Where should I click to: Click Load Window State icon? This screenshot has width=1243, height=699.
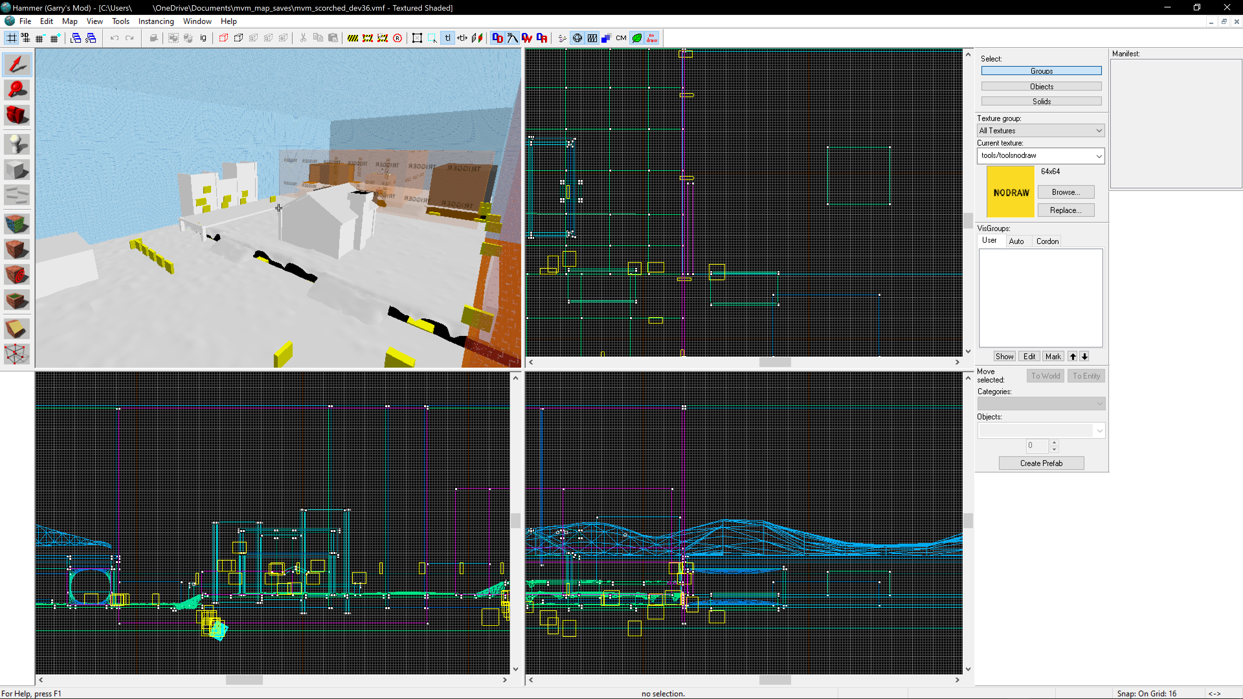pos(76,38)
